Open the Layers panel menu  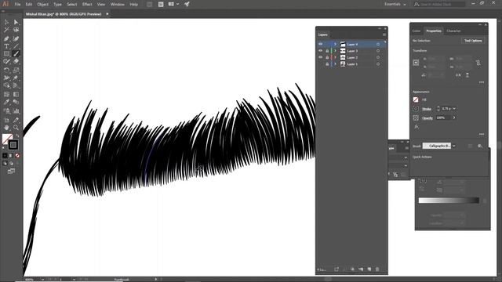tap(384, 34)
